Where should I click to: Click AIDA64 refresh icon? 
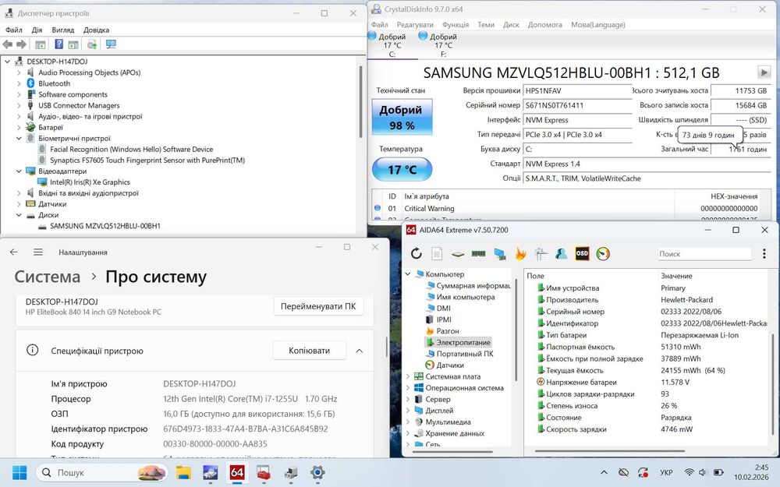(417, 254)
